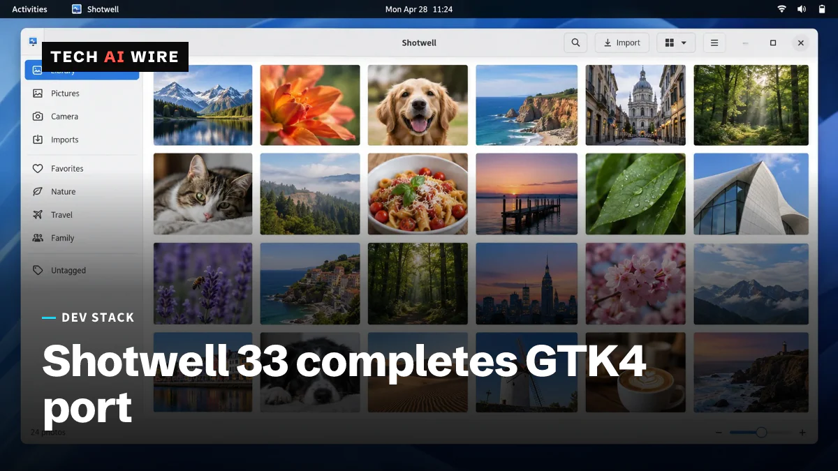
Task: Open the golden retriever dog photo
Action: (x=418, y=105)
